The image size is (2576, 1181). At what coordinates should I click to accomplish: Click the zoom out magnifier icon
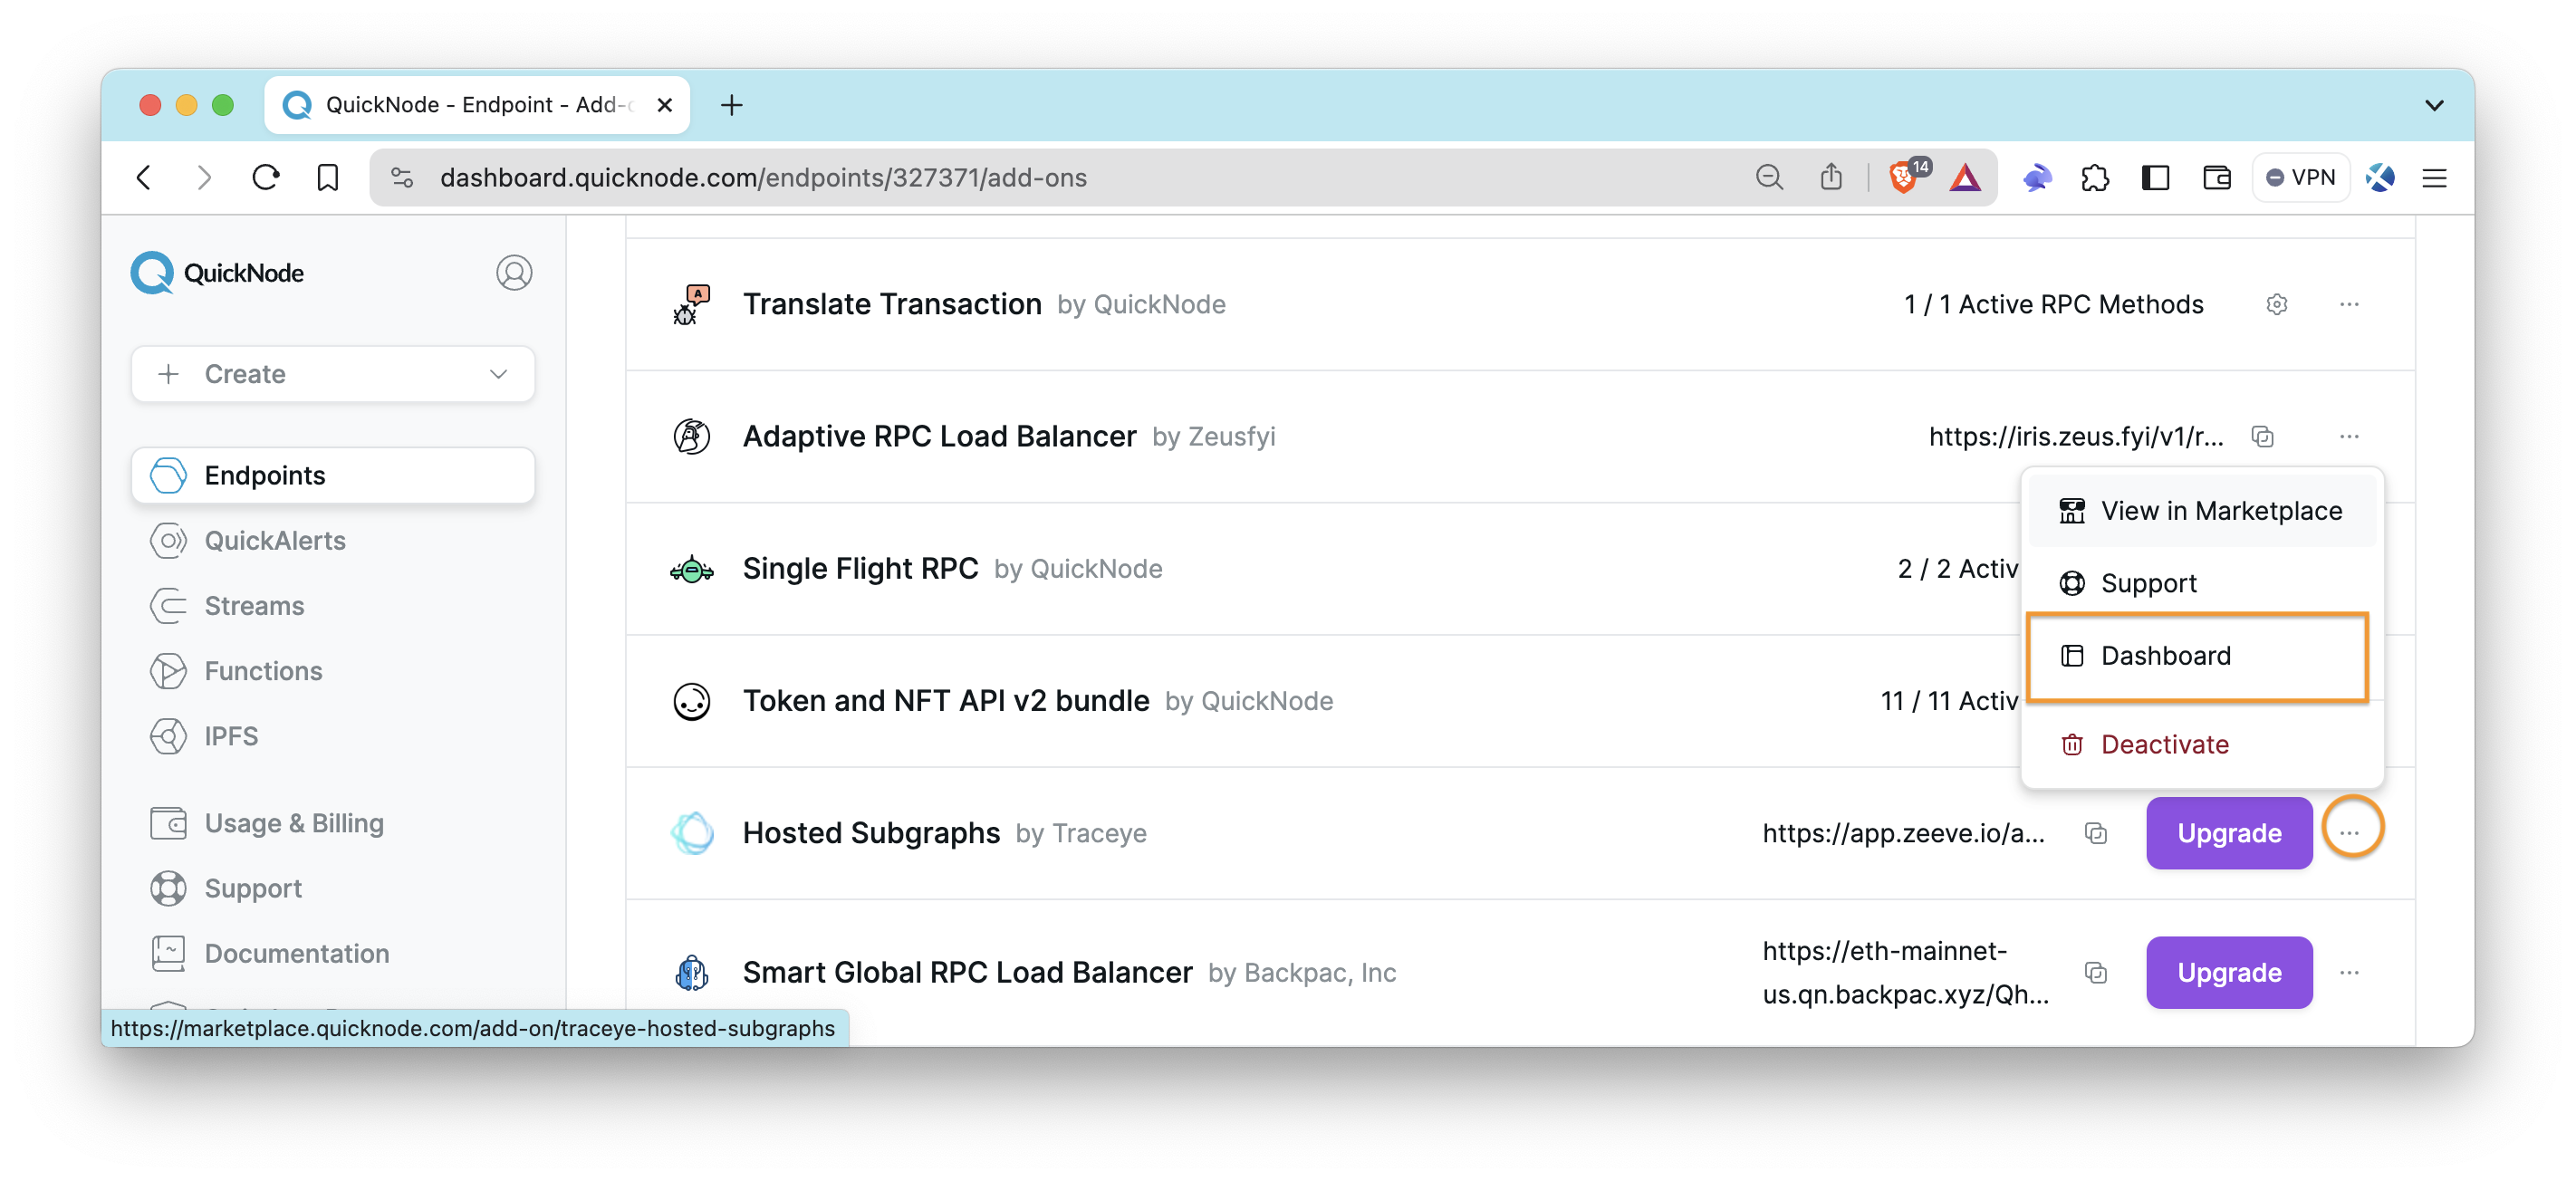pos(1769,177)
